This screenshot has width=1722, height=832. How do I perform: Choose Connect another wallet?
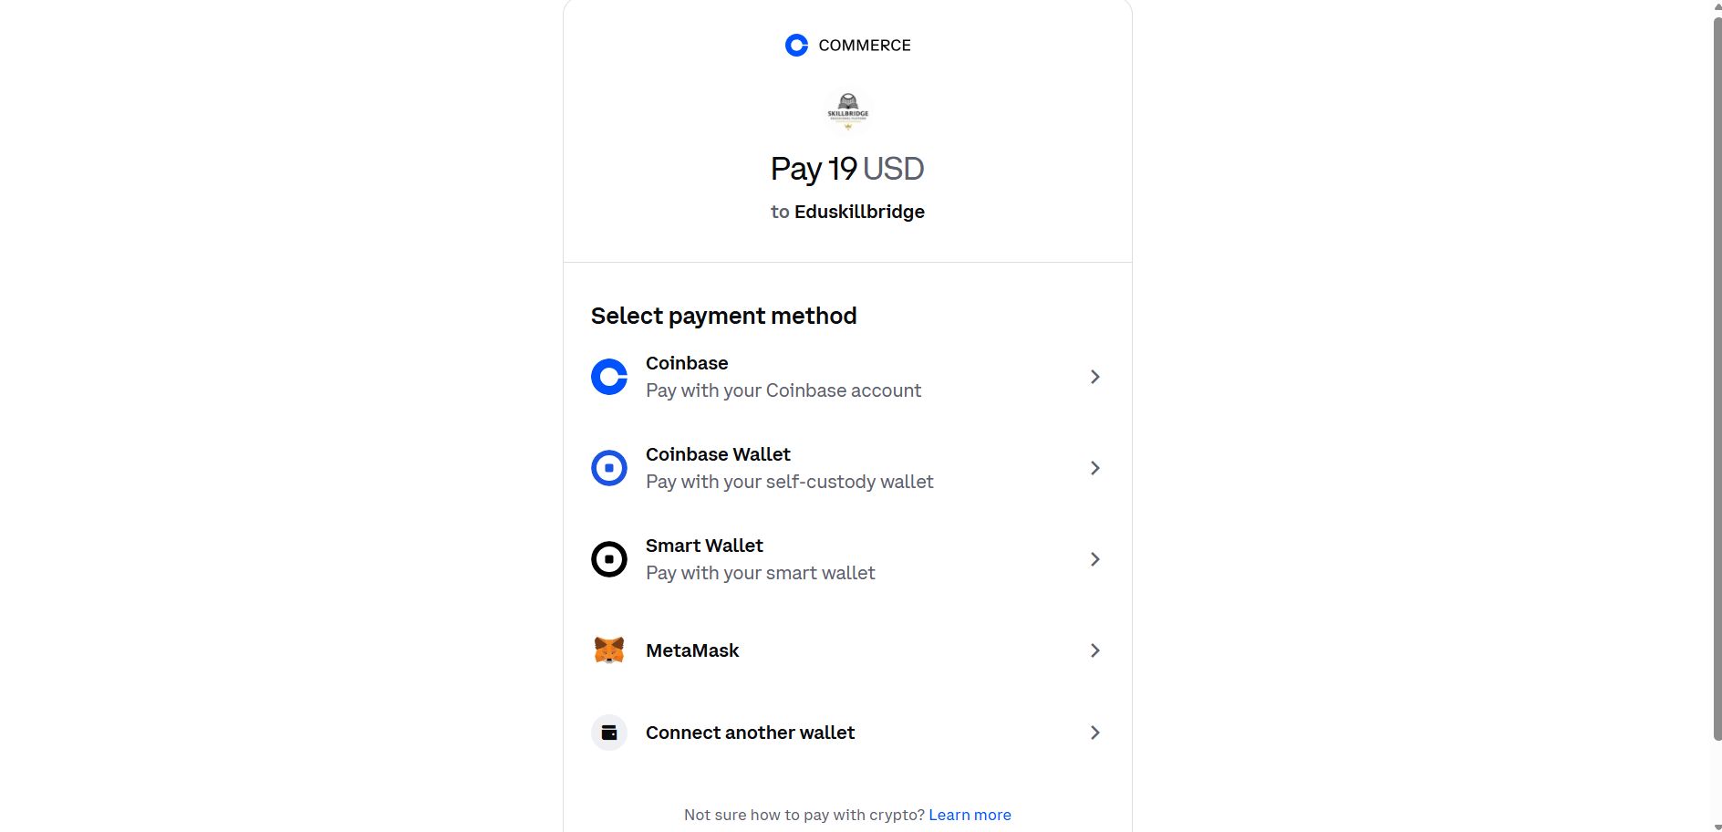[750, 733]
